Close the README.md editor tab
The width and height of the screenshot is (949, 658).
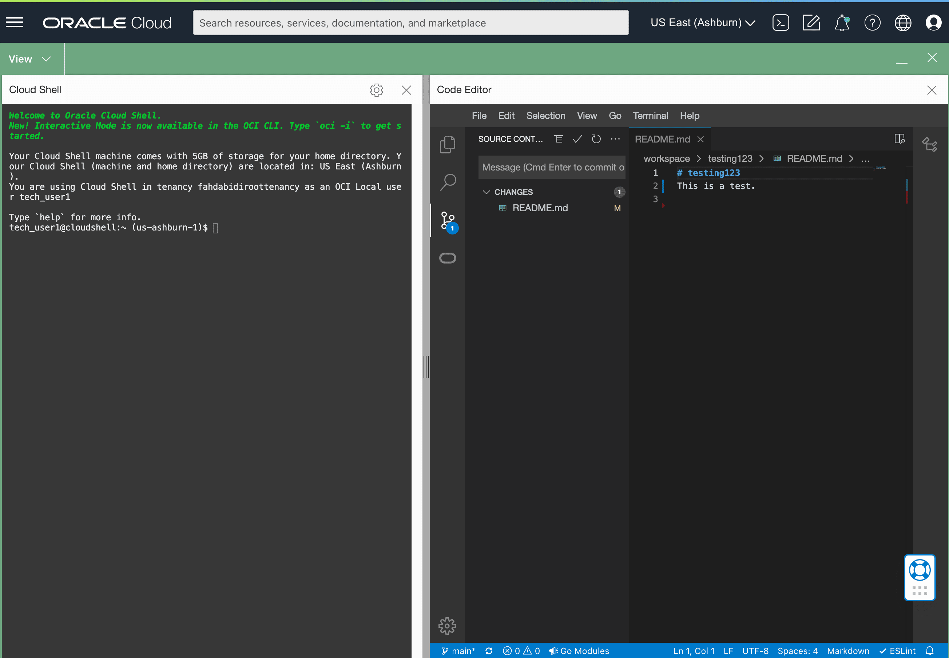coord(700,139)
